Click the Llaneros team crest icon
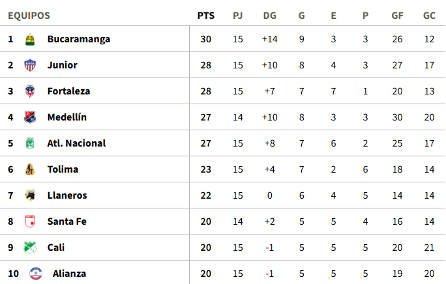This screenshot has width=446, height=284. click(29, 195)
